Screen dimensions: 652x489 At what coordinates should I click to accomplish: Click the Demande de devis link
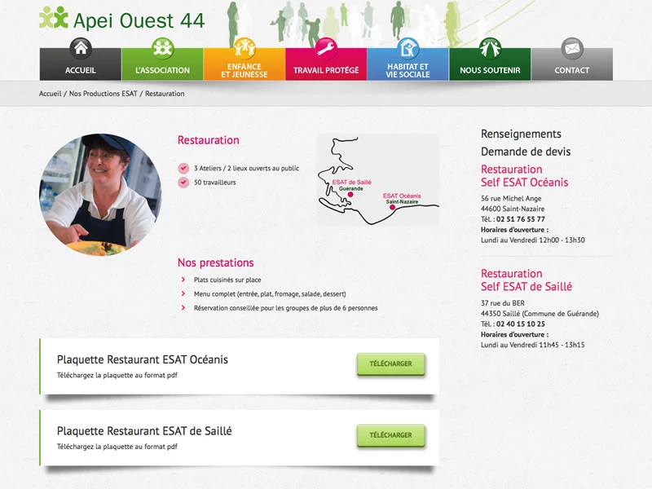[526, 152]
